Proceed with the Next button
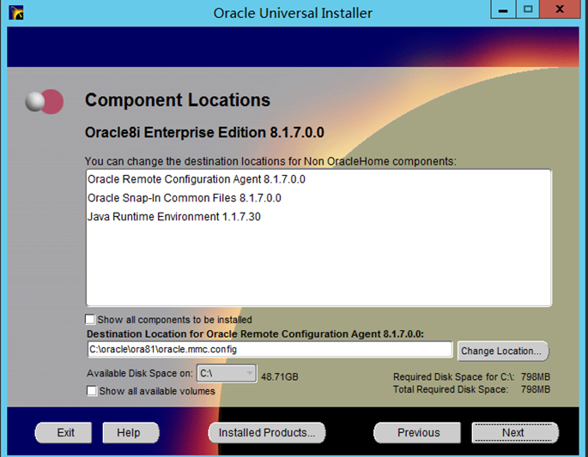This screenshot has width=588, height=457. (x=514, y=433)
